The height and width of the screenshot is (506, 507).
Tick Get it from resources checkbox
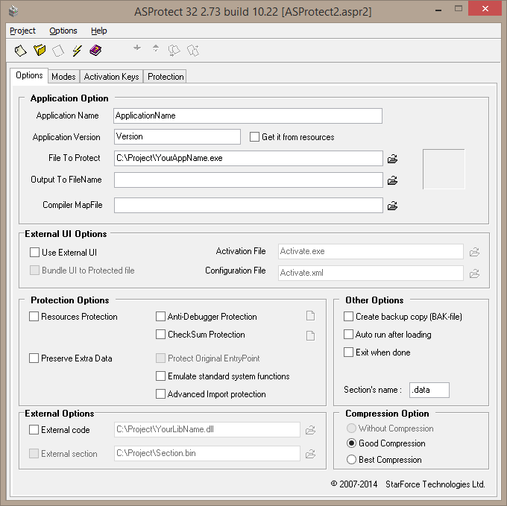(x=254, y=136)
